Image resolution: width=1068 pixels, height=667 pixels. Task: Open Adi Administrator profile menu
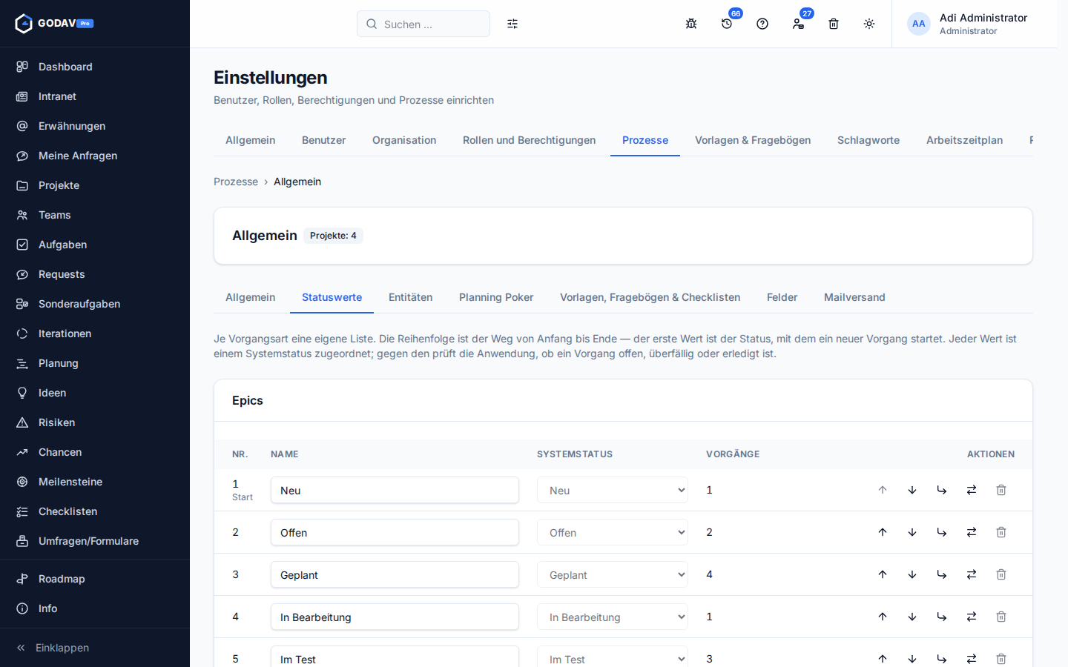pos(975,24)
